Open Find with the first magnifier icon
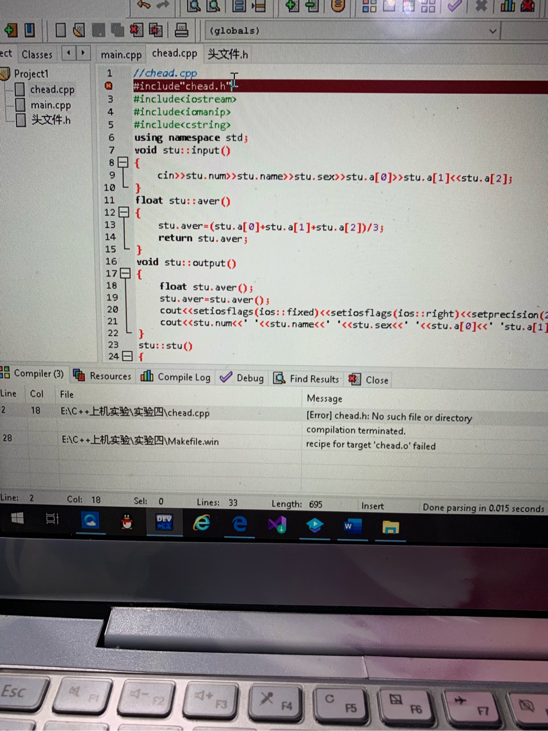This screenshot has height=731, width=548. 194,6
